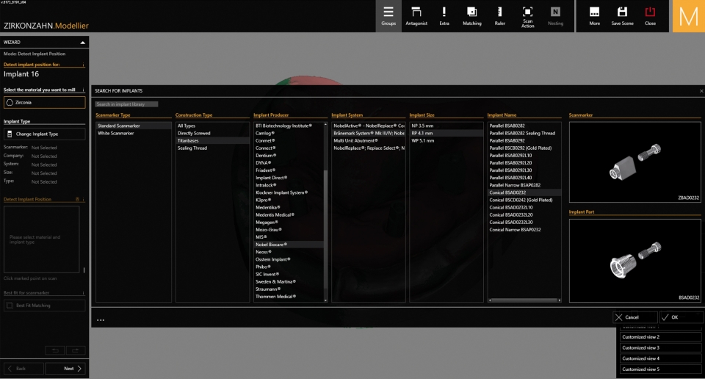705x379 pixels.
Task: Select NobelActive - NobelReplace implant system
Action: (369, 126)
